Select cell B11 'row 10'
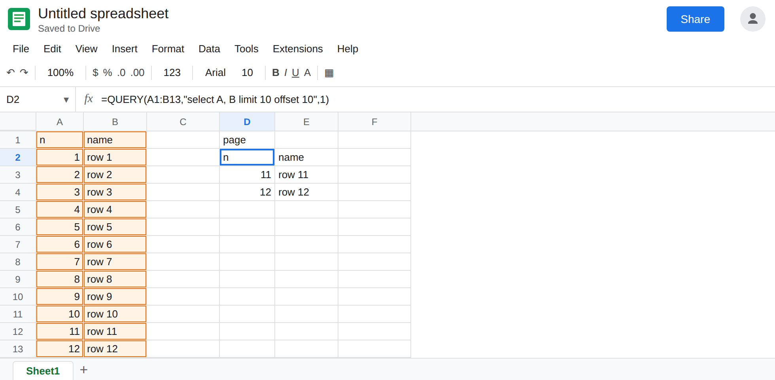 coord(115,314)
